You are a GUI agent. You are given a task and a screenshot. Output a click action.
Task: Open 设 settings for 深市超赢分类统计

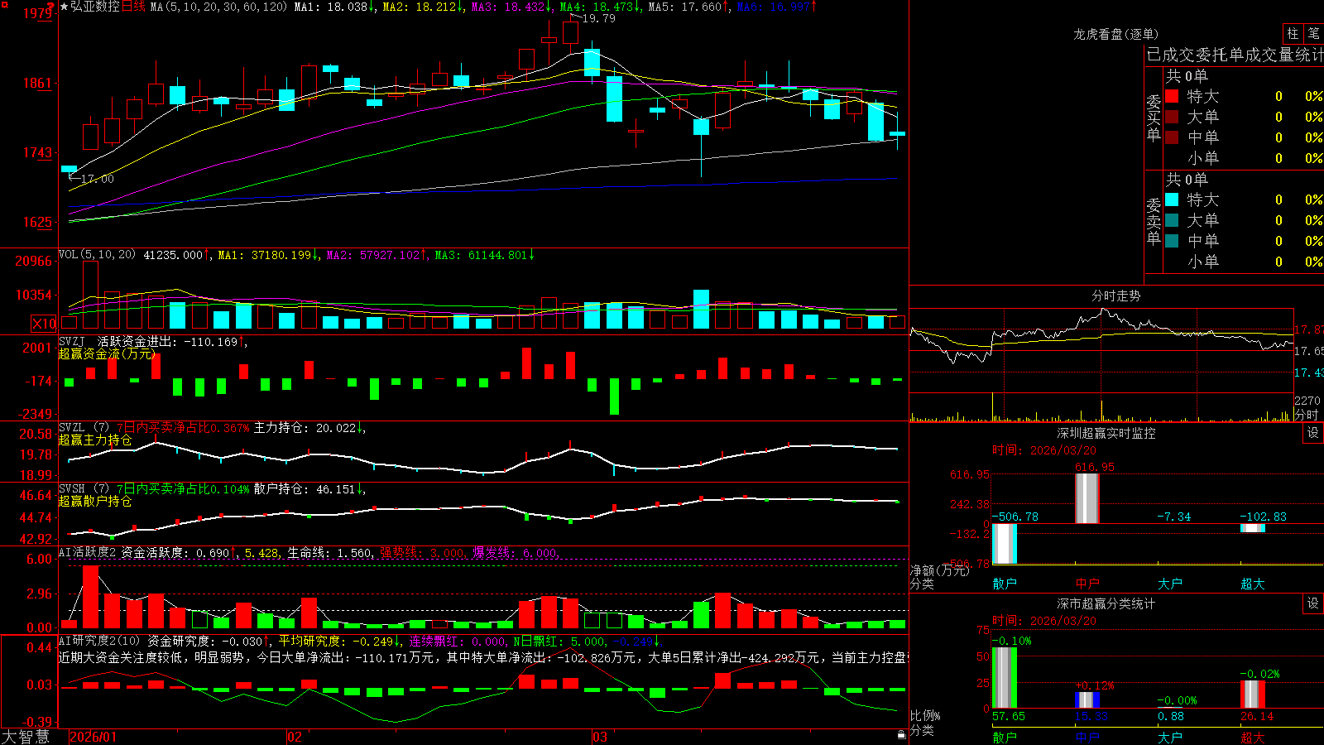click(x=1313, y=603)
